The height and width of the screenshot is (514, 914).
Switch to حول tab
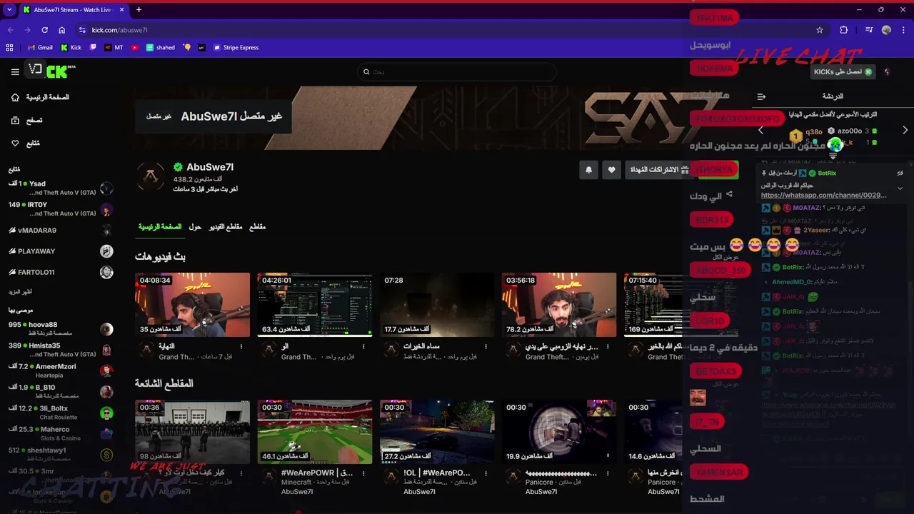pyautogui.click(x=195, y=227)
